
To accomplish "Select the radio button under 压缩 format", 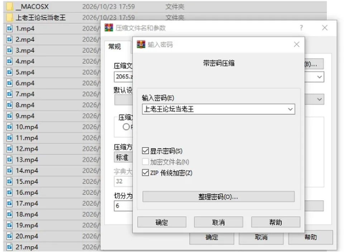I will 126,127.
